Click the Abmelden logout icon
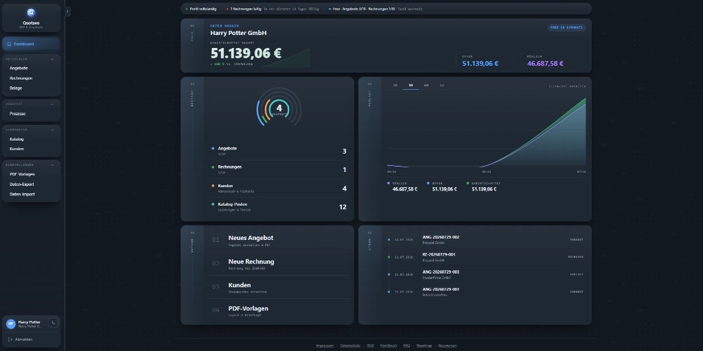703x351 pixels. (x=10, y=339)
